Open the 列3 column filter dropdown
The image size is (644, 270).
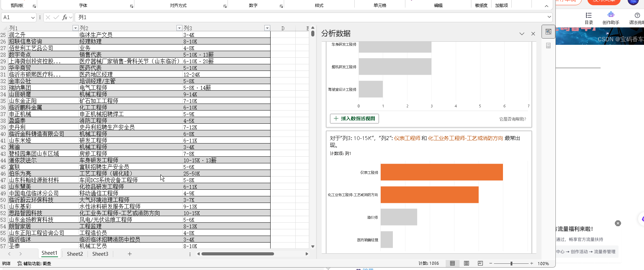267,28
